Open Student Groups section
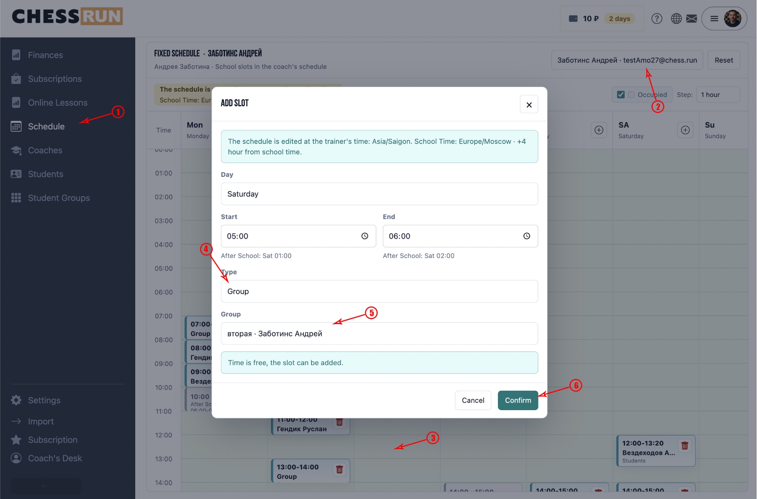Viewport: 757px width, 499px height. [58, 198]
